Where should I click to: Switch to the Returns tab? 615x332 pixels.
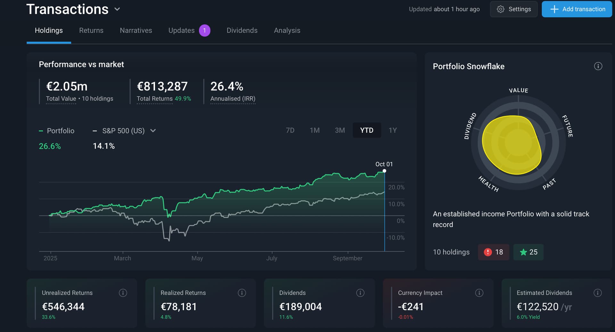point(91,30)
